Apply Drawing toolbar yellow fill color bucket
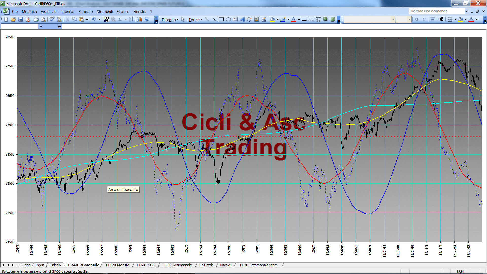This screenshot has width=487, height=274. 272,19
